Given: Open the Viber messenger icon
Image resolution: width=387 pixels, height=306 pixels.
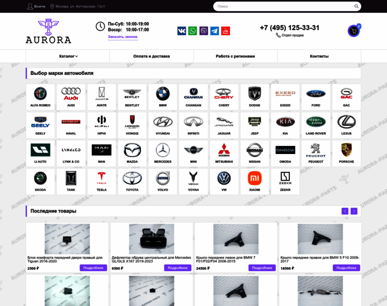Looking at the screenshot, I should [x=204, y=31].
